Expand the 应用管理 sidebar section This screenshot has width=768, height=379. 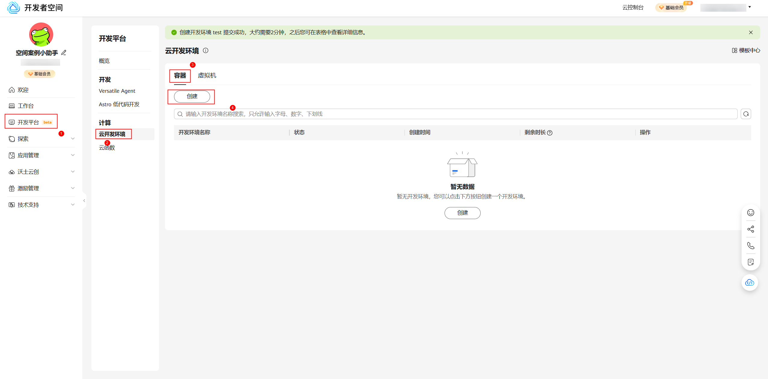(x=73, y=155)
